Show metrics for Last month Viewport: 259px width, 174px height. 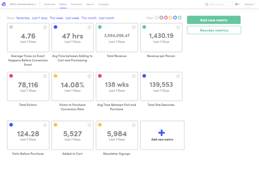(107, 18)
